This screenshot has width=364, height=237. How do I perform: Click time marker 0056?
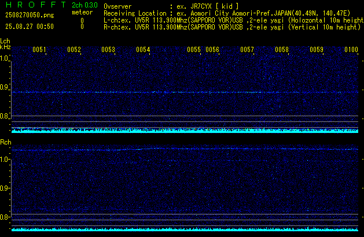[212, 50]
